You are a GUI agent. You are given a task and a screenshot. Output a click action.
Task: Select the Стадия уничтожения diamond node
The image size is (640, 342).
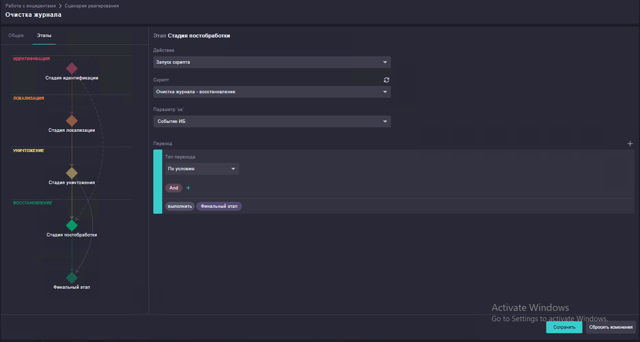72,173
